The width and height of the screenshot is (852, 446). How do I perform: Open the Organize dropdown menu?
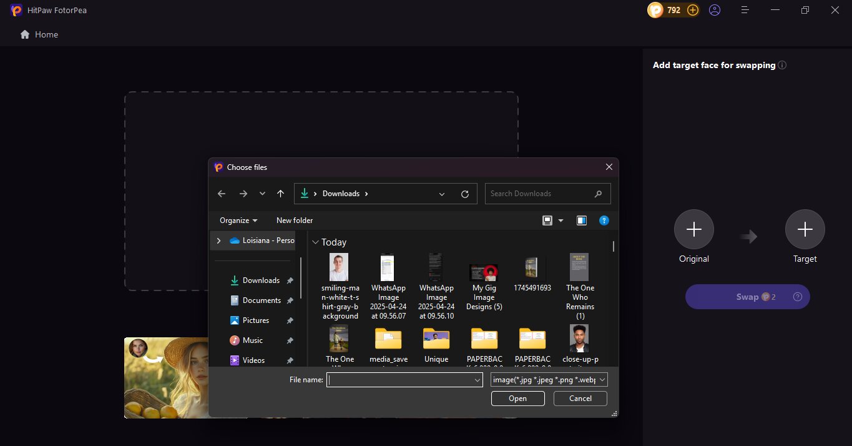point(238,221)
